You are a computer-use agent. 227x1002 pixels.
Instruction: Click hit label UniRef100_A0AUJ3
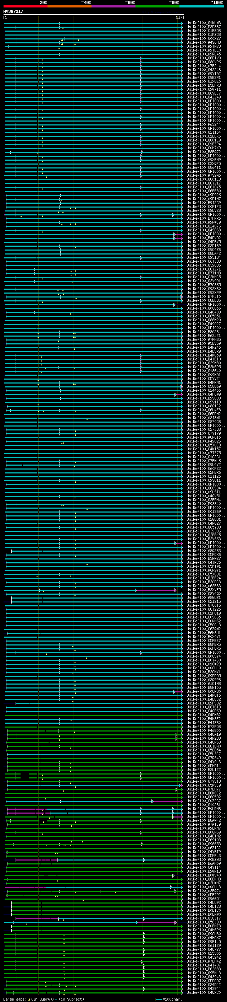204,886
